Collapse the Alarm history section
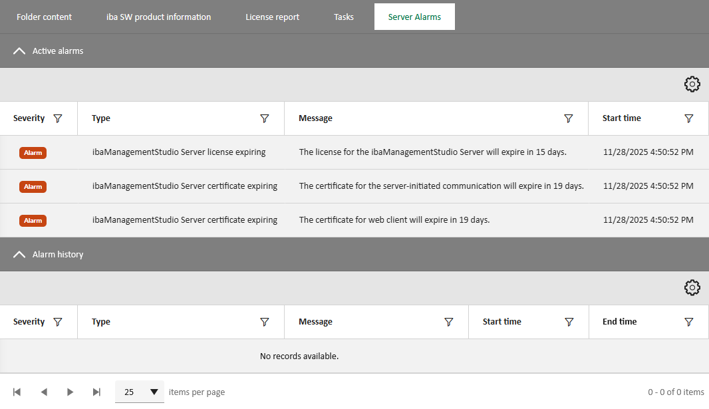The height and width of the screenshot is (409, 709). pyautogui.click(x=19, y=254)
